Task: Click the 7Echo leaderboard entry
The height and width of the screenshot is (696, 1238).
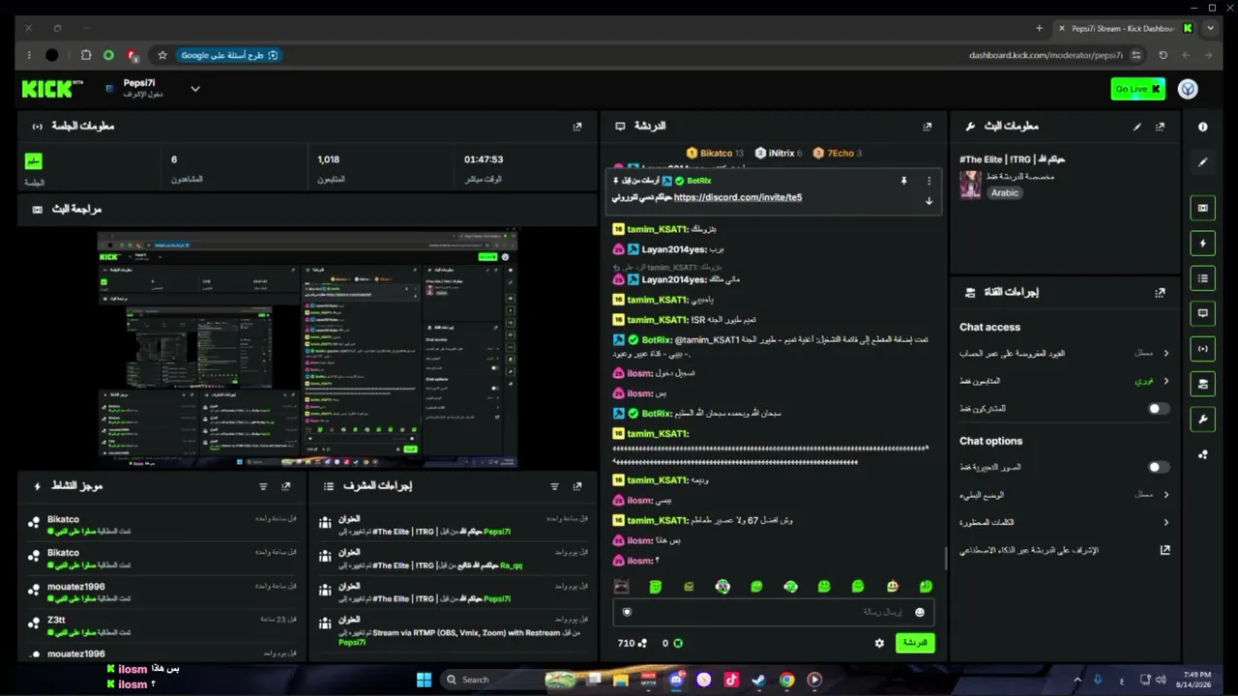Action: point(838,153)
